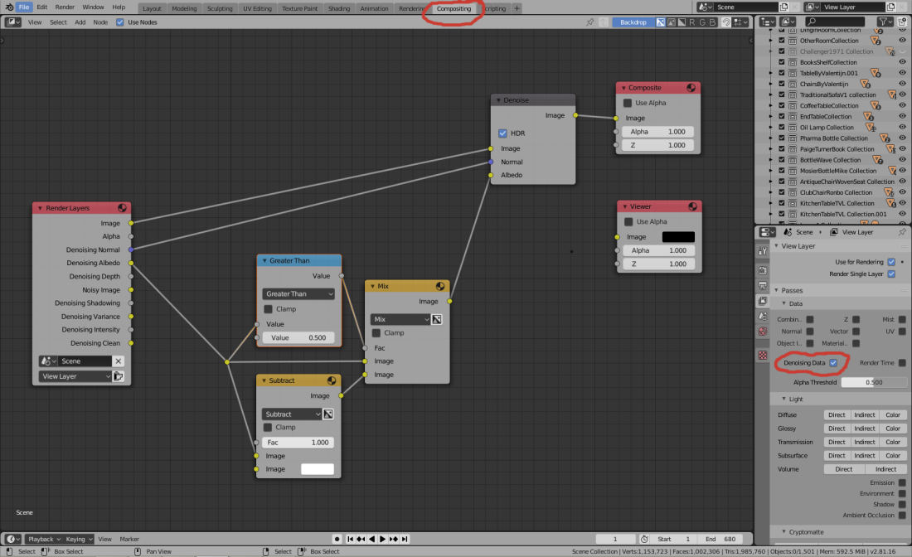Toggle the snap magnet icon in node editor
The height and width of the screenshot is (557, 912).
pos(726,22)
